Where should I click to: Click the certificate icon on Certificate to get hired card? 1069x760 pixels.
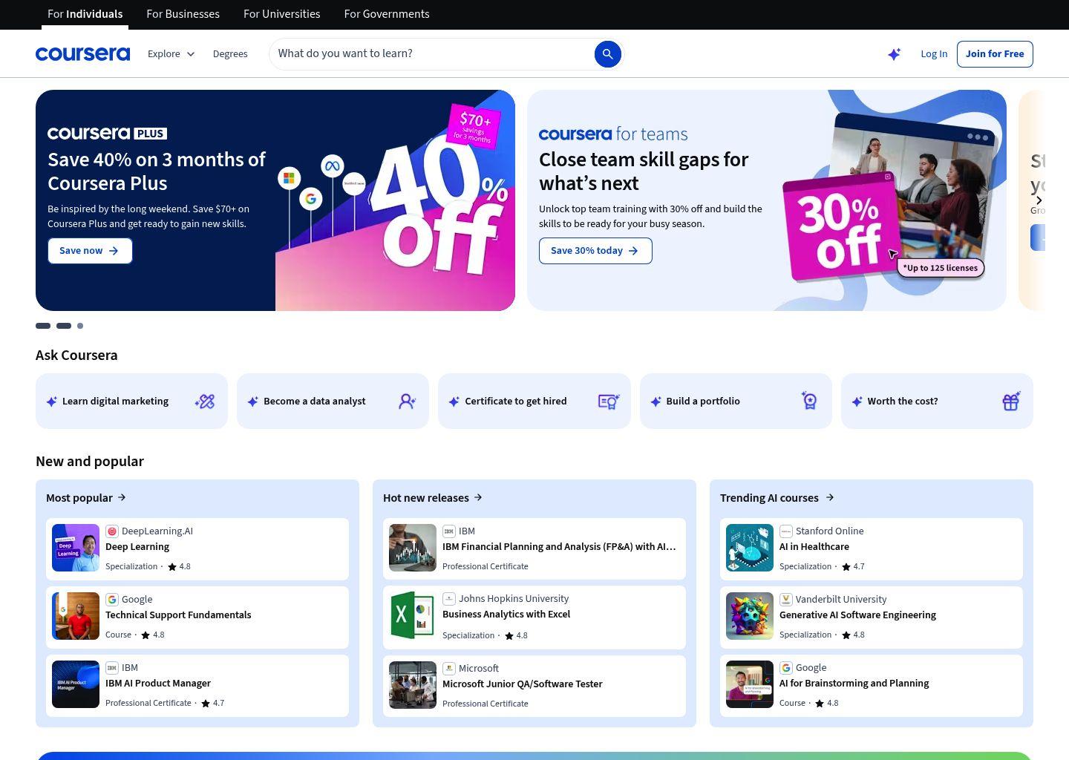[x=609, y=401]
